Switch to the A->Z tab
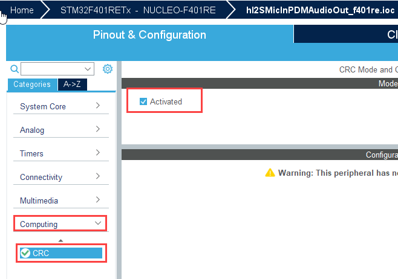The width and height of the screenshot is (398, 279). point(73,85)
